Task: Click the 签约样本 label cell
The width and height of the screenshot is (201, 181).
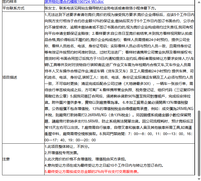Action: click(x=23, y=2)
